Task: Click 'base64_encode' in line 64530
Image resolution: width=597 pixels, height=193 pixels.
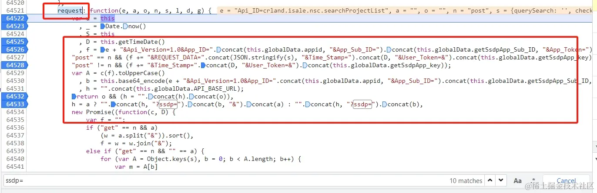Action: pyautogui.click(x=141, y=81)
